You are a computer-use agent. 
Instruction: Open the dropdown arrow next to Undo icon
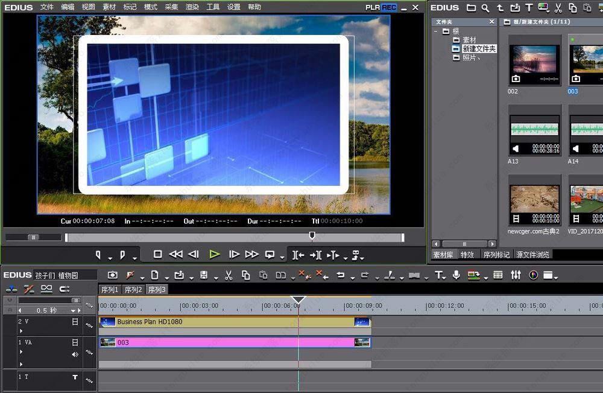click(353, 278)
